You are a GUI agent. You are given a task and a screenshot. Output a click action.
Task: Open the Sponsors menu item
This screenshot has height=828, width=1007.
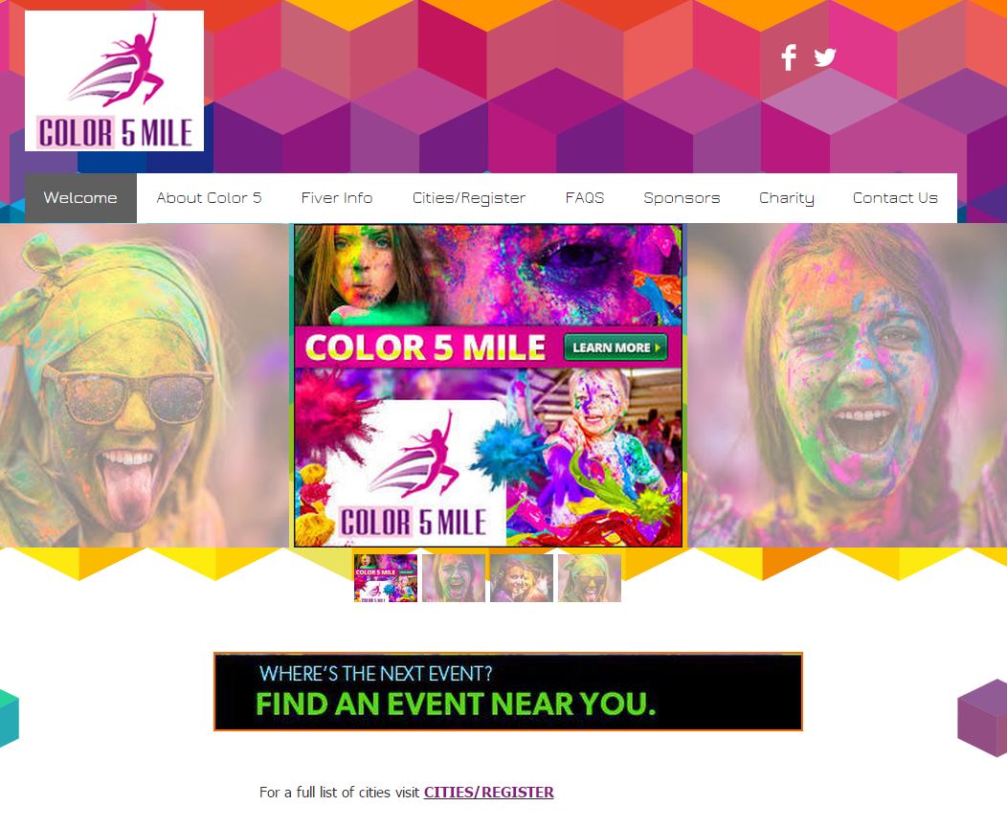682,198
